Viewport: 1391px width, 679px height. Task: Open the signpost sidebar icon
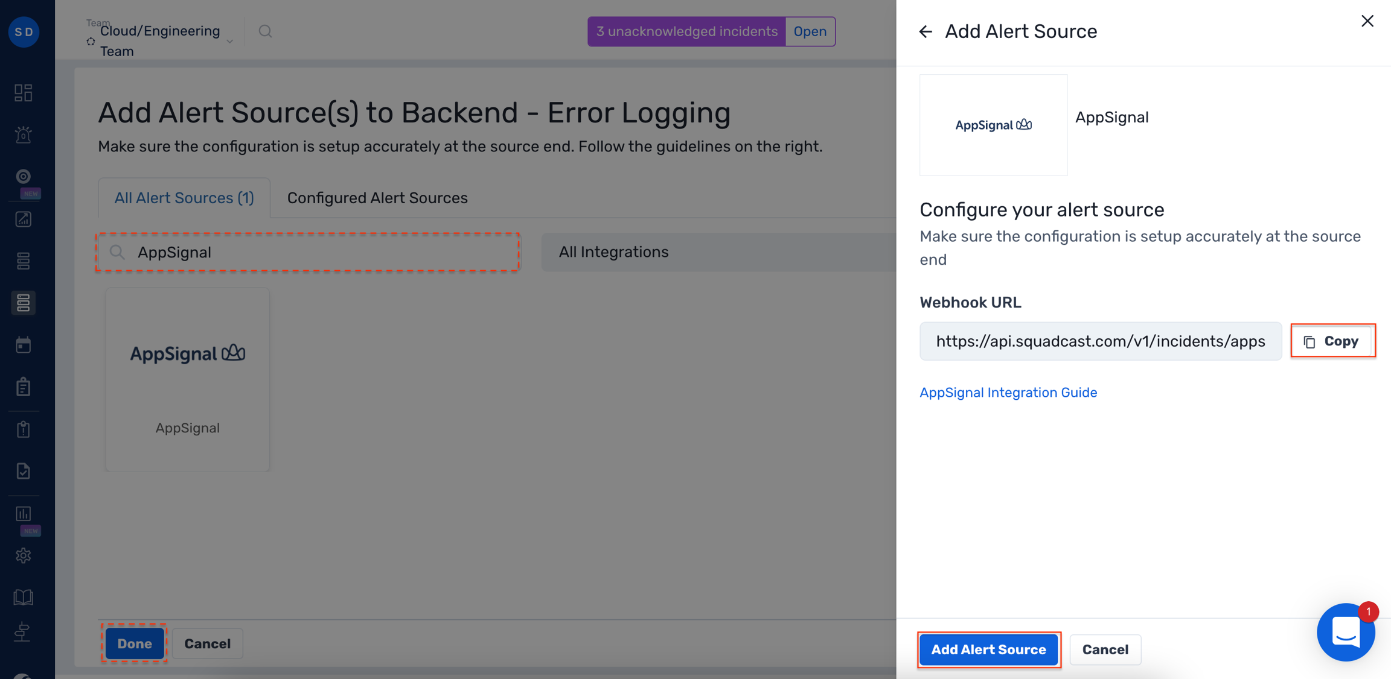(24, 632)
